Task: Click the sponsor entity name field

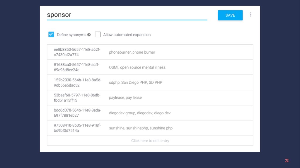Action: click(127, 15)
